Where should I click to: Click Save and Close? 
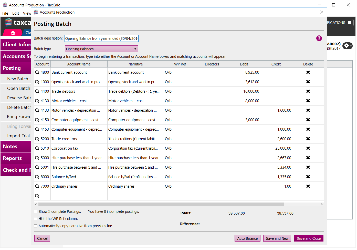point(309,239)
